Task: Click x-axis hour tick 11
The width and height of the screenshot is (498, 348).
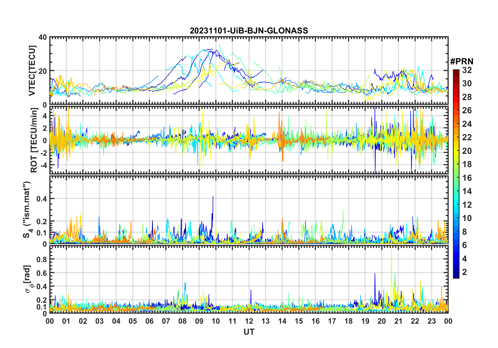Action: 233,321
